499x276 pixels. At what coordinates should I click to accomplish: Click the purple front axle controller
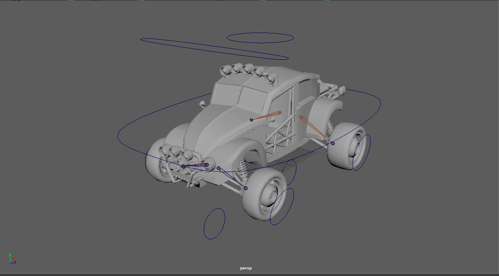coord(194,165)
